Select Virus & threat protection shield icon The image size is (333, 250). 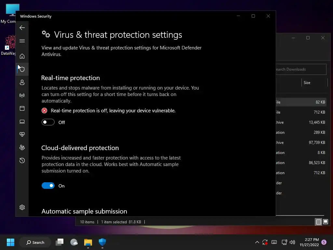(22, 69)
